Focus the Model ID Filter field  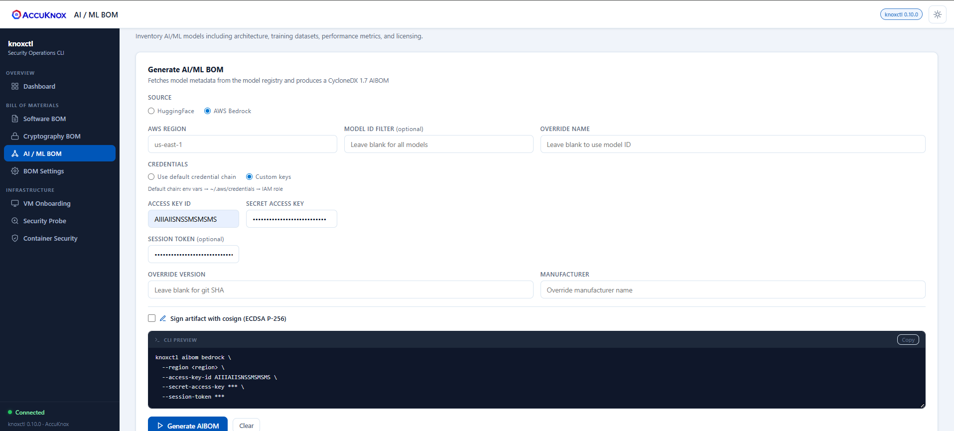(438, 144)
